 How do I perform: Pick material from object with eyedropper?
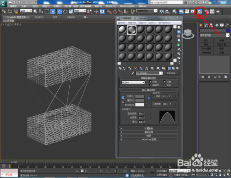click(x=133, y=73)
